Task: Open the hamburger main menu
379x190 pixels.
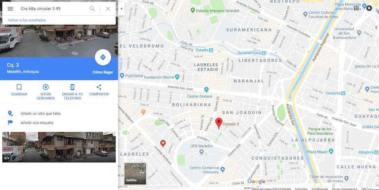Action: point(10,9)
